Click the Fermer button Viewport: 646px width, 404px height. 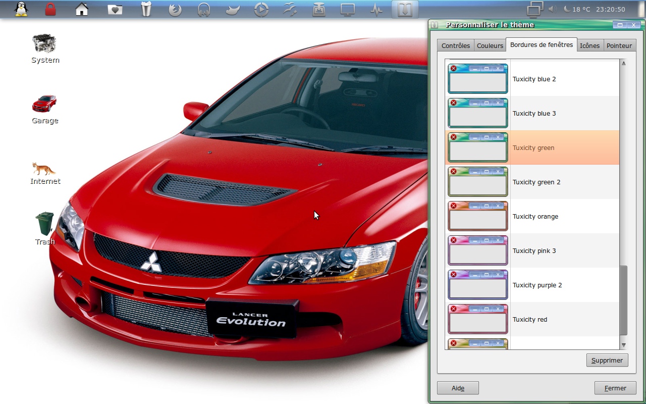pos(615,388)
